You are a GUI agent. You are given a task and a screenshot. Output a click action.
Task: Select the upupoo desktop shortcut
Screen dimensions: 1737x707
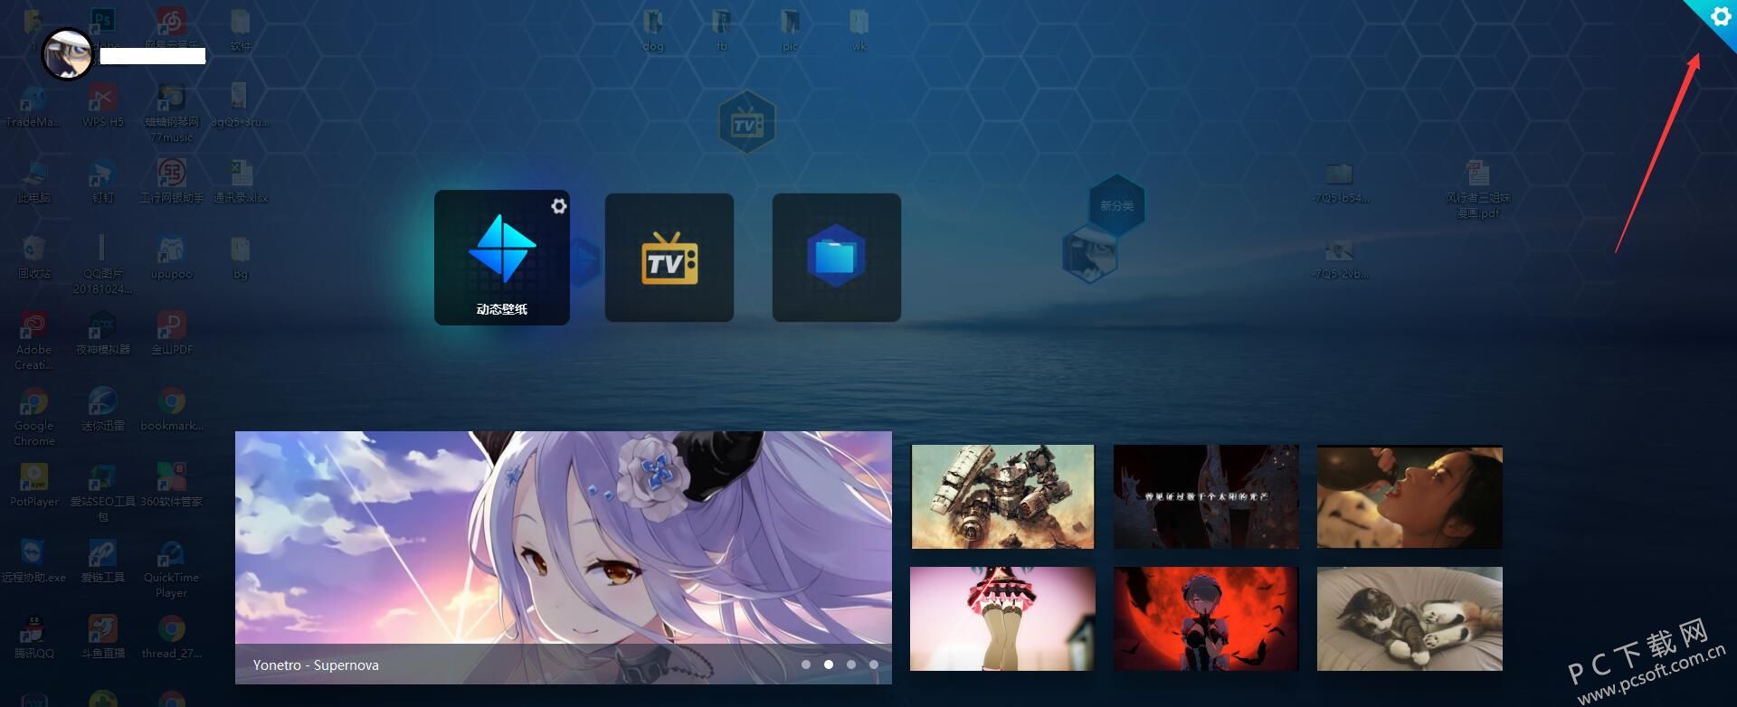171,257
